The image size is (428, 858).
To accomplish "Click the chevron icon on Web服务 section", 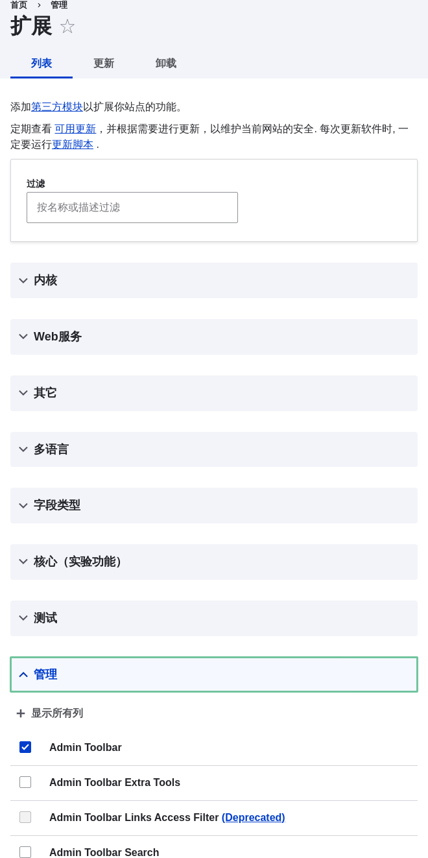I will [x=23, y=337].
